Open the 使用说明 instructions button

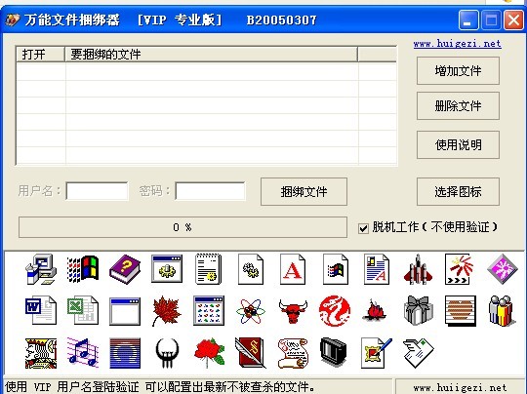pyautogui.click(x=458, y=144)
